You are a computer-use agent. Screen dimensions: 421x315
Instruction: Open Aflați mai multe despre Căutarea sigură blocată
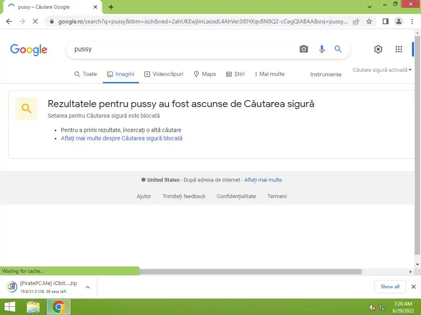pos(121,138)
